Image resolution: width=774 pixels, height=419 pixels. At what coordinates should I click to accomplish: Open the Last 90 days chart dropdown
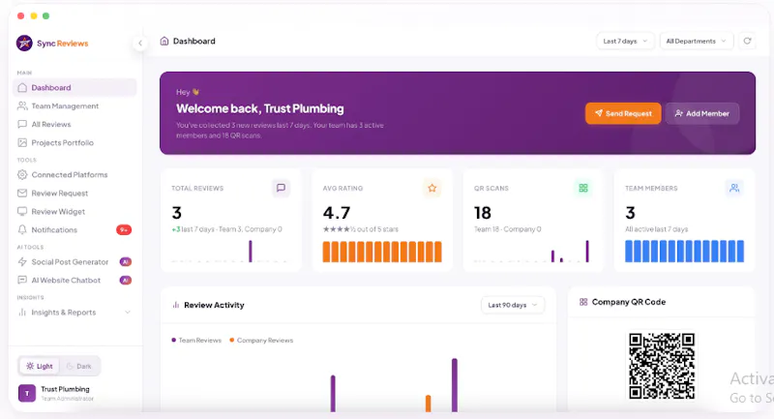pyautogui.click(x=513, y=305)
